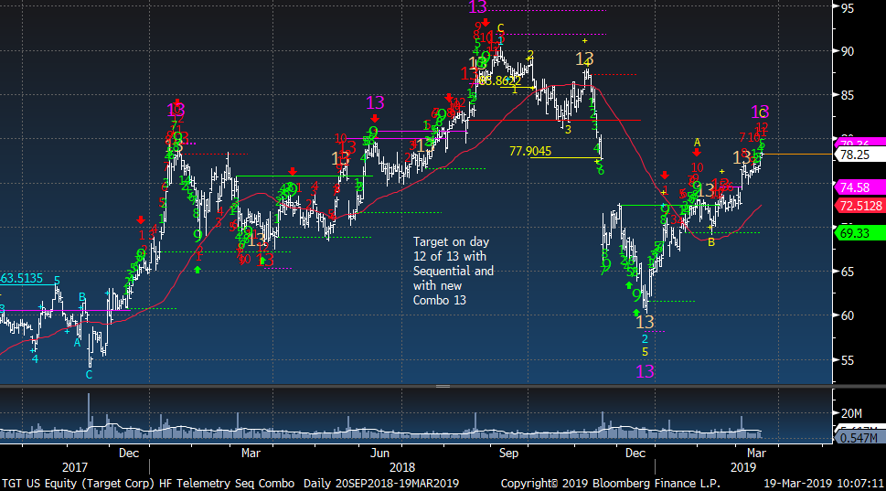Click the 60 price axis label
886x491 pixels.
pyautogui.click(x=847, y=315)
